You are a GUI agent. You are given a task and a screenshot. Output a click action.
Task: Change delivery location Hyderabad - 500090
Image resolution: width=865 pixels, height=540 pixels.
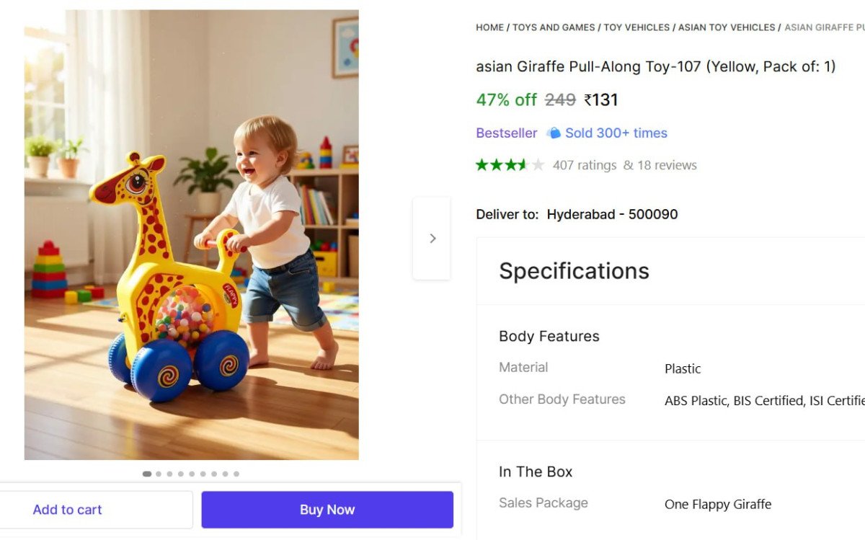coord(612,214)
